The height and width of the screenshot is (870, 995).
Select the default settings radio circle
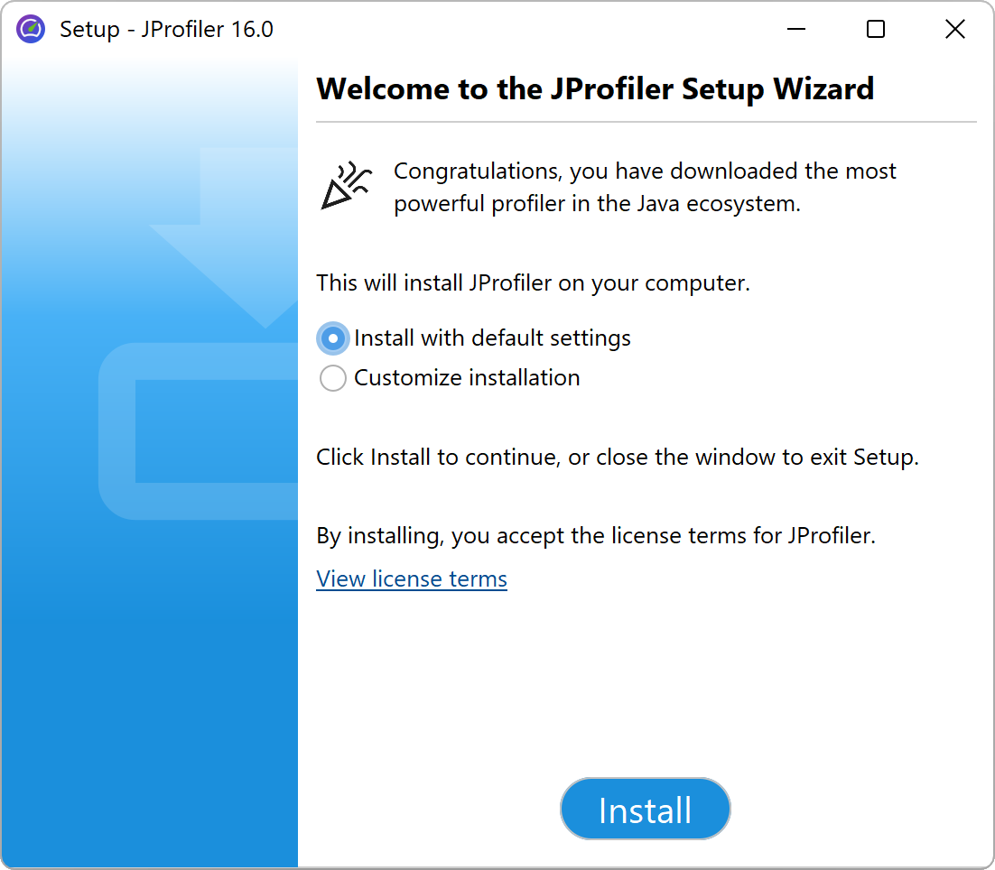[333, 338]
